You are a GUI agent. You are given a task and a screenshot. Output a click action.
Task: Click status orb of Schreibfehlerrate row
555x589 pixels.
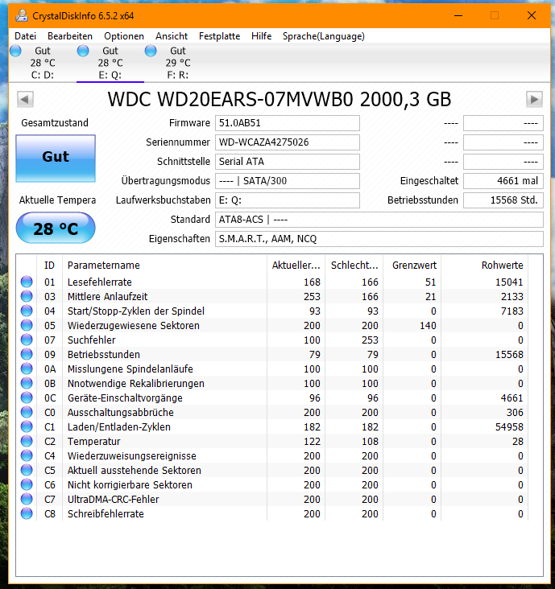(27, 513)
